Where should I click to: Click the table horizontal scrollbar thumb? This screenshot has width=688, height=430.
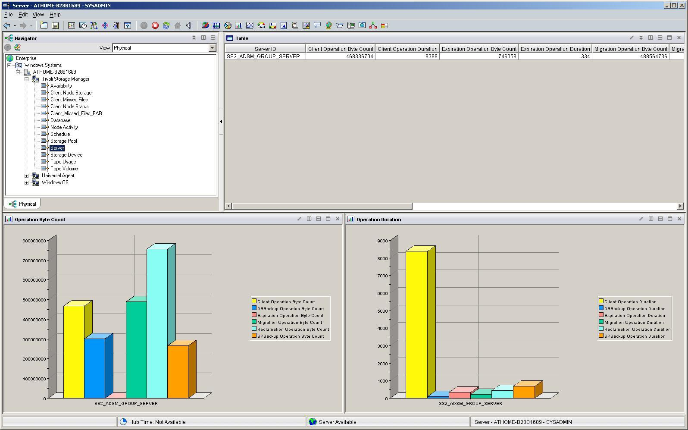[322, 206]
